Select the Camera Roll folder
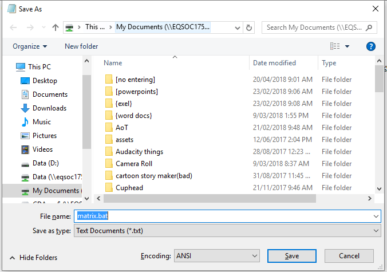This screenshot has width=387, height=272. tap(134, 164)
